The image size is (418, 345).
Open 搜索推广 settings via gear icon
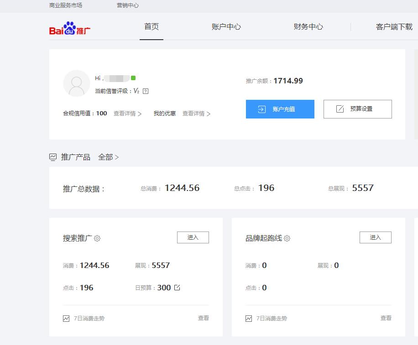(96, 238)
